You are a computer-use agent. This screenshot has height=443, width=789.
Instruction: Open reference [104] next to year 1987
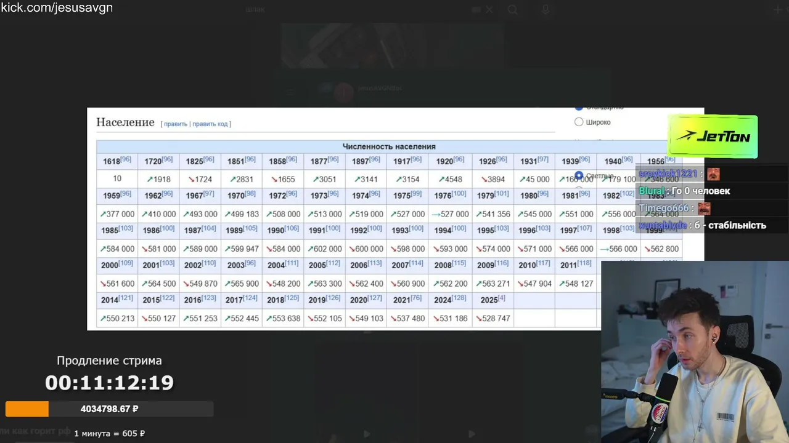[209, 228]
